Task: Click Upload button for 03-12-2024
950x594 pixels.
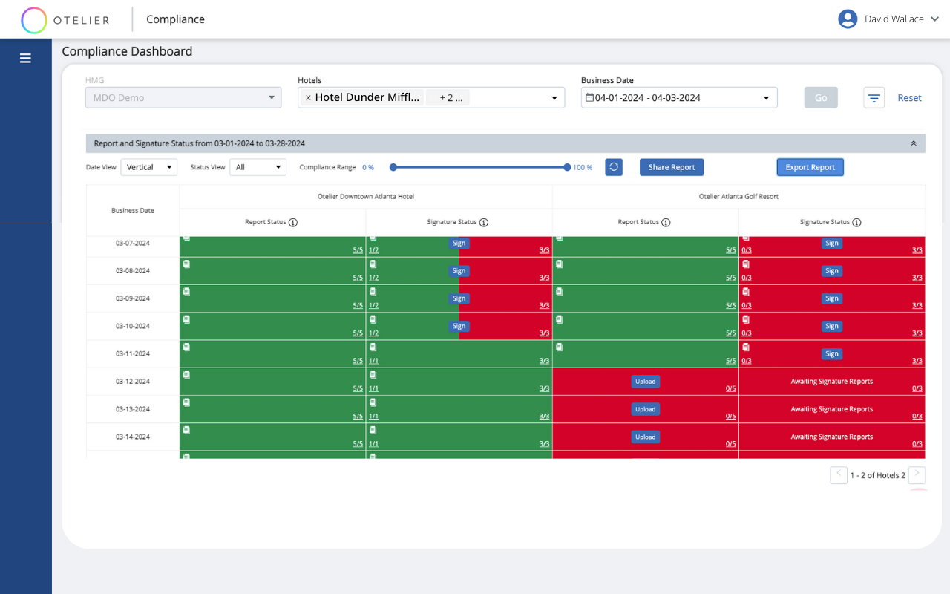Action: point(645,382)
